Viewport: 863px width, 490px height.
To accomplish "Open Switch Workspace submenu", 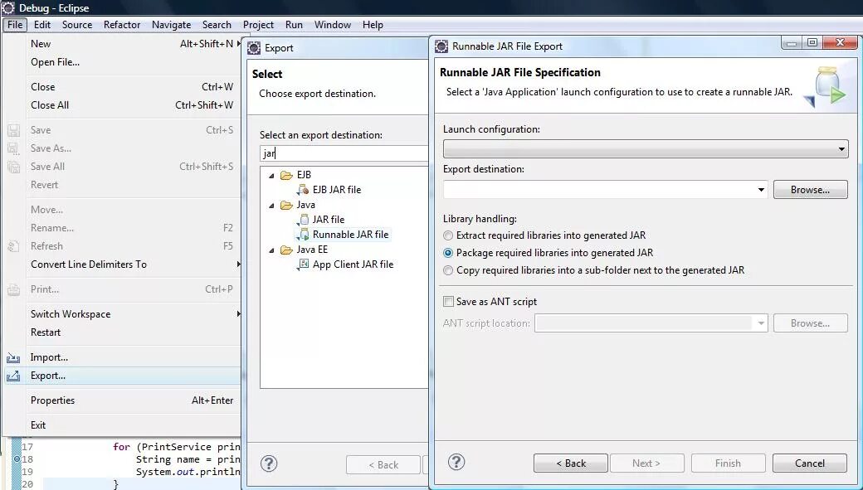I will coord(122,314).
